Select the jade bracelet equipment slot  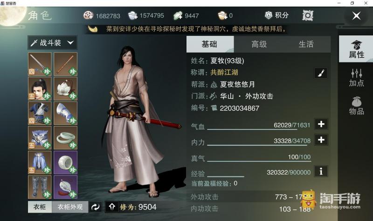65,138
